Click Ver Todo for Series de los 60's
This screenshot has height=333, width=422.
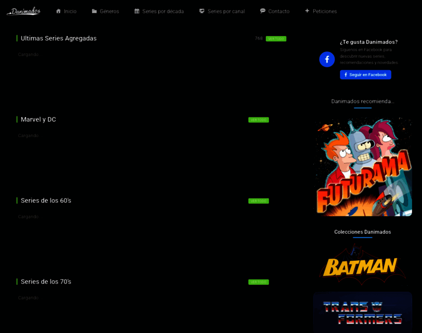258,201
